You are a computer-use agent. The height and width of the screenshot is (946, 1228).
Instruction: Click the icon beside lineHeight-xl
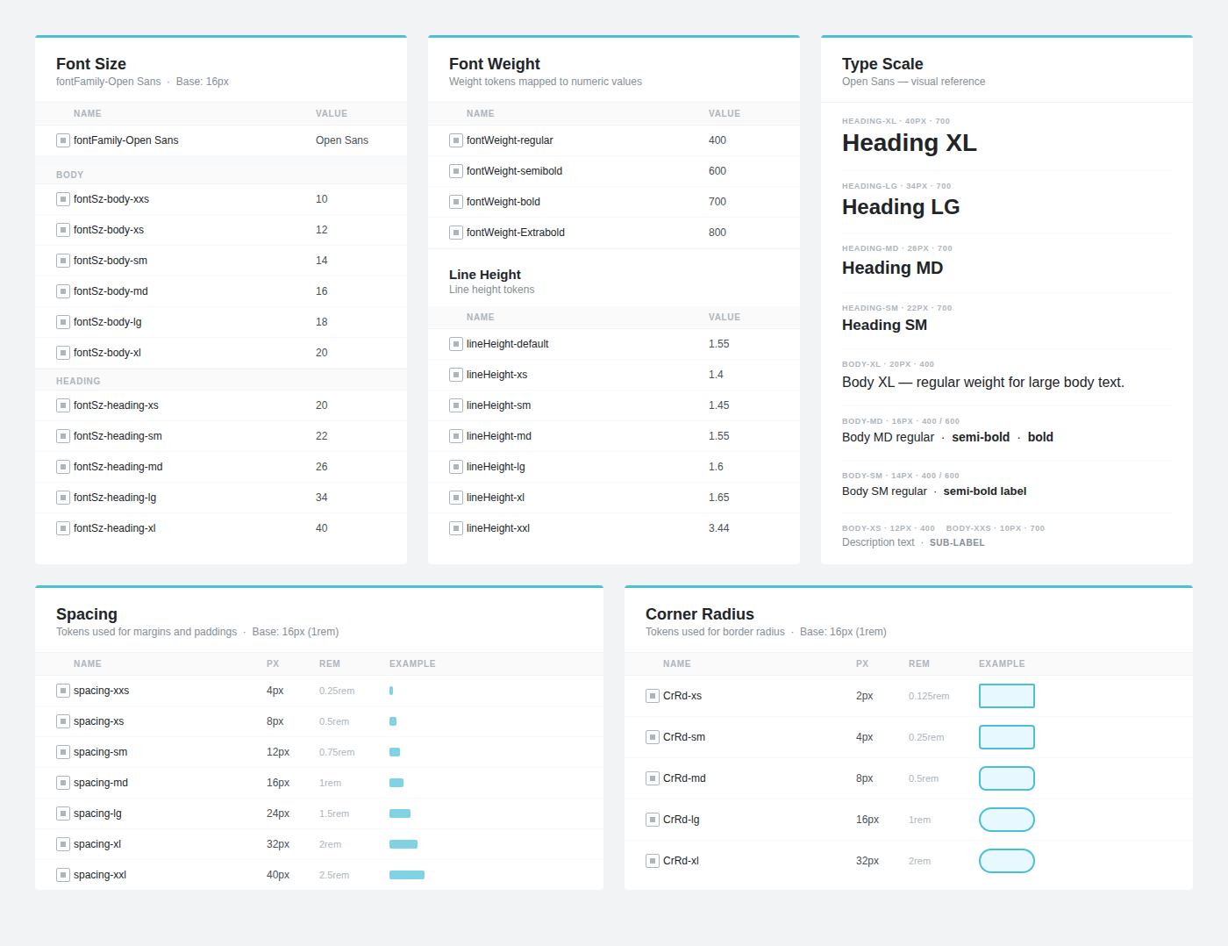(x=456, y=498)
